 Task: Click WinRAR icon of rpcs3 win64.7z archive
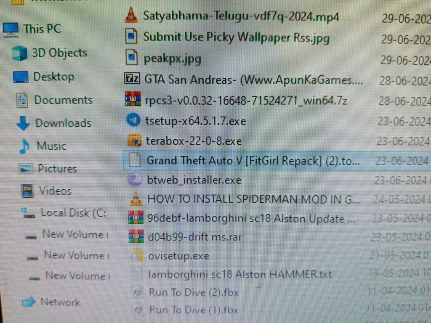(x=133, y=100)
